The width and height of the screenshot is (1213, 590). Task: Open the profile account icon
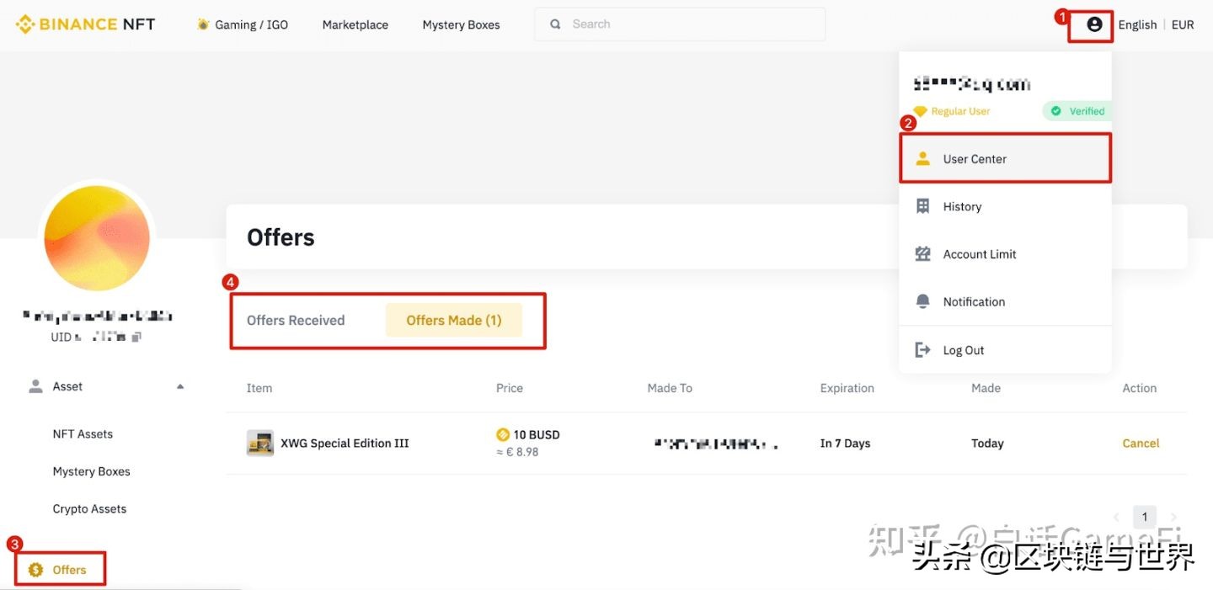point(1094,24)
